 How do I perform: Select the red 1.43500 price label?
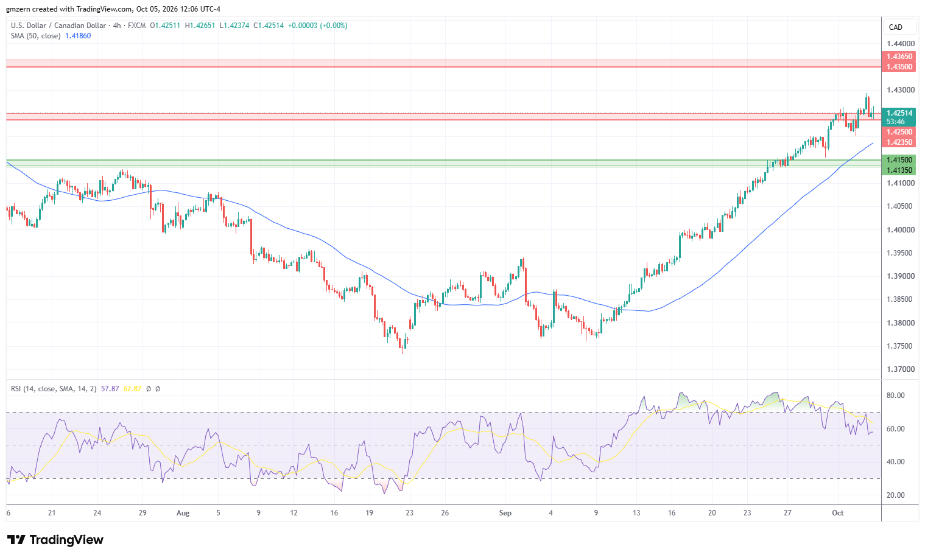[x=899, y=67]
